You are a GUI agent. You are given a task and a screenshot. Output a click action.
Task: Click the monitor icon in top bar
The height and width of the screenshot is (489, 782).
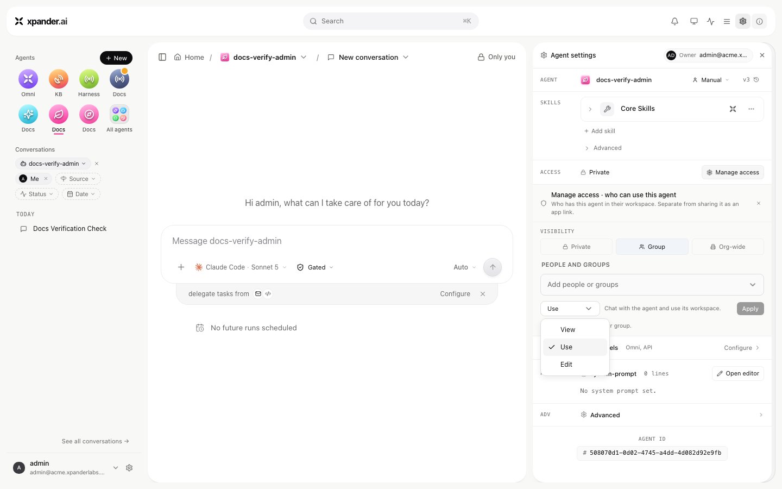point(694,21)
